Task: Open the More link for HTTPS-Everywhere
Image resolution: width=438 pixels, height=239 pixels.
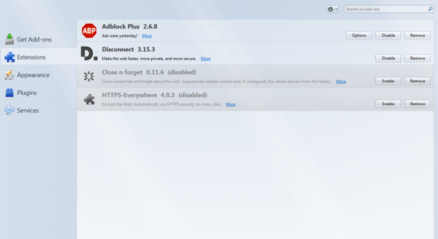Action: point(231,105)
